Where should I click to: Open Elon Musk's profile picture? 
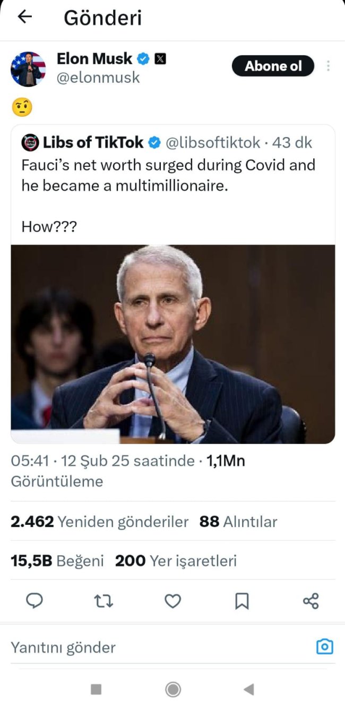coord(28,69)
